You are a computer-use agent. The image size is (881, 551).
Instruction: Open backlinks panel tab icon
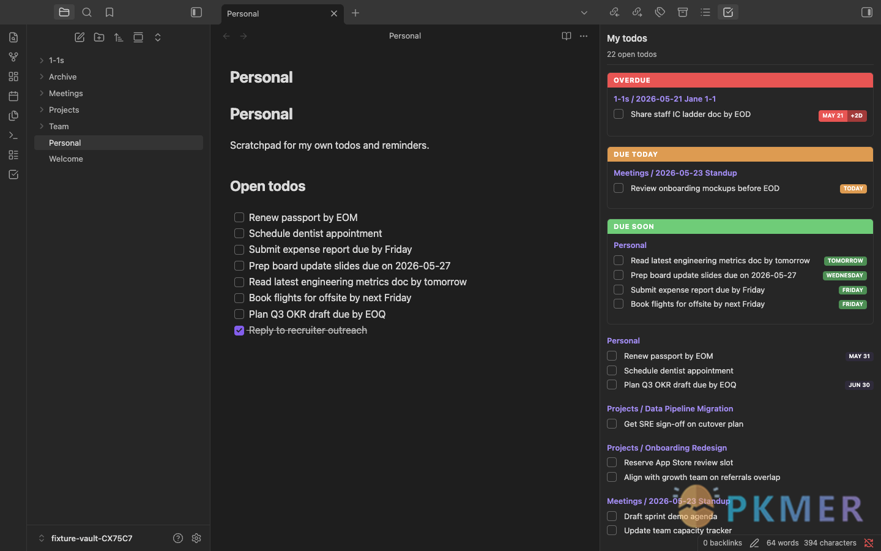tap(615, 12)
